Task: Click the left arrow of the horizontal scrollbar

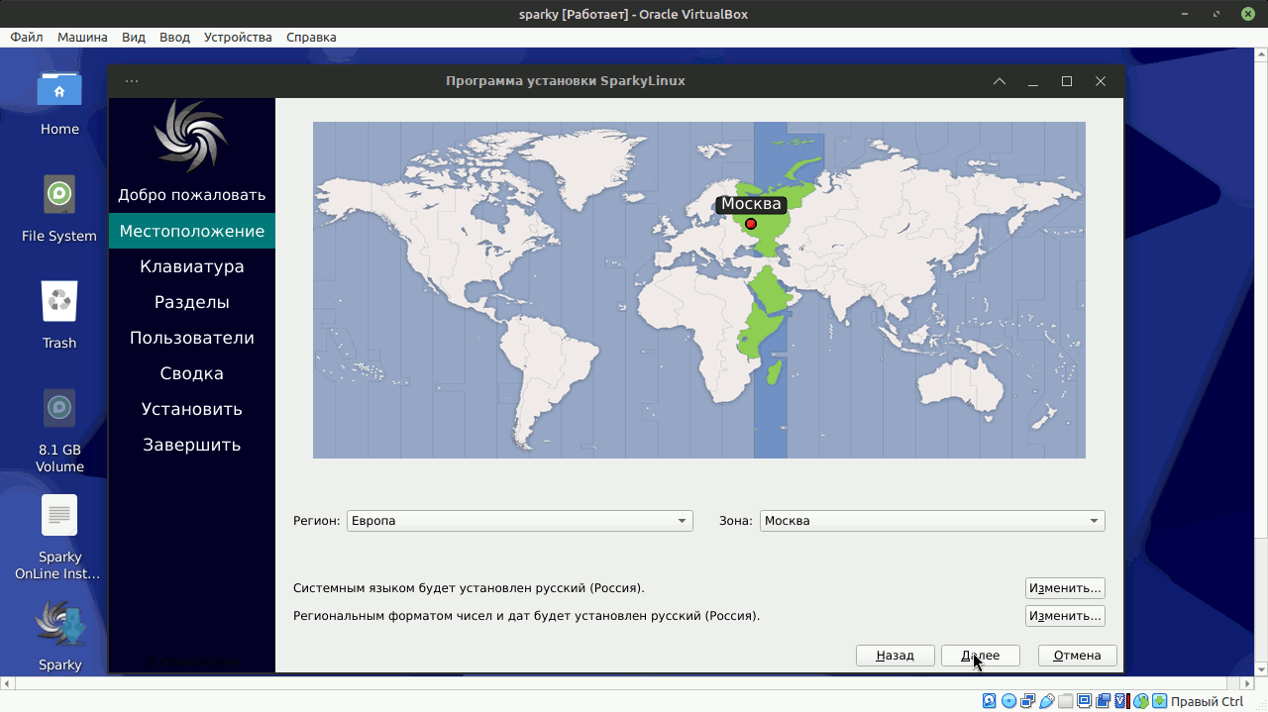Action: [x=6, y=682]
